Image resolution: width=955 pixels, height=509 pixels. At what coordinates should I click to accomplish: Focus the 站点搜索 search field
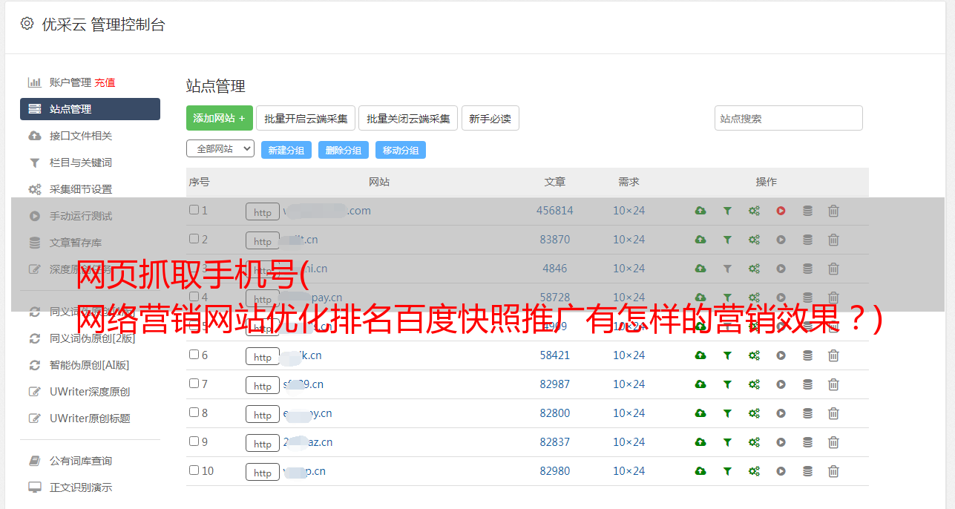click(789, 118)
